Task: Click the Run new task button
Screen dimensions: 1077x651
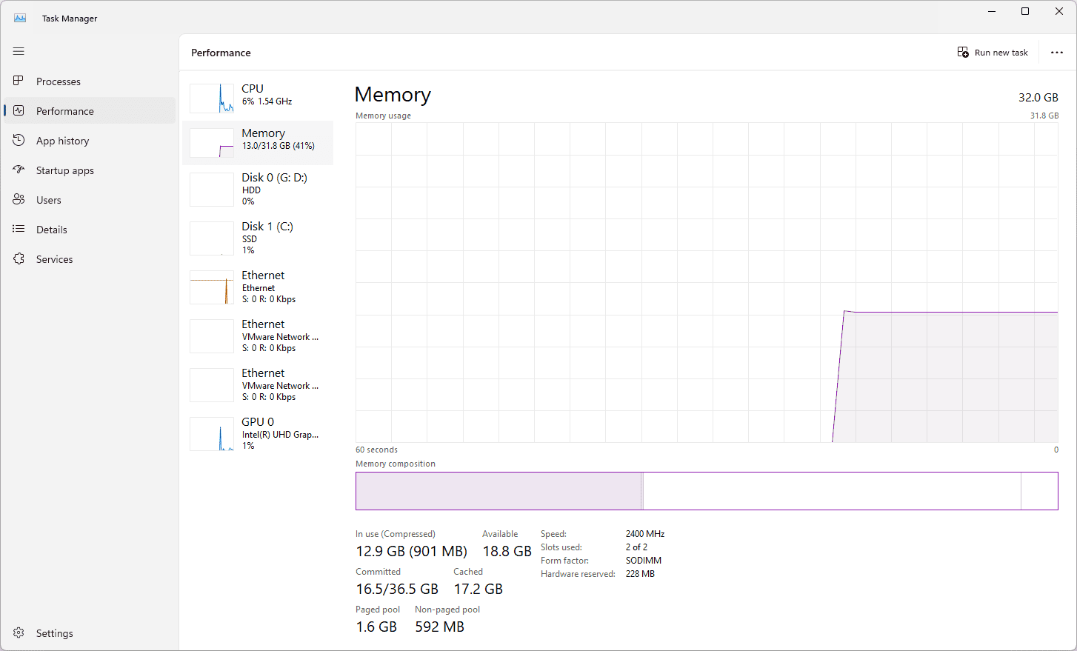Action: pos(993,53)
